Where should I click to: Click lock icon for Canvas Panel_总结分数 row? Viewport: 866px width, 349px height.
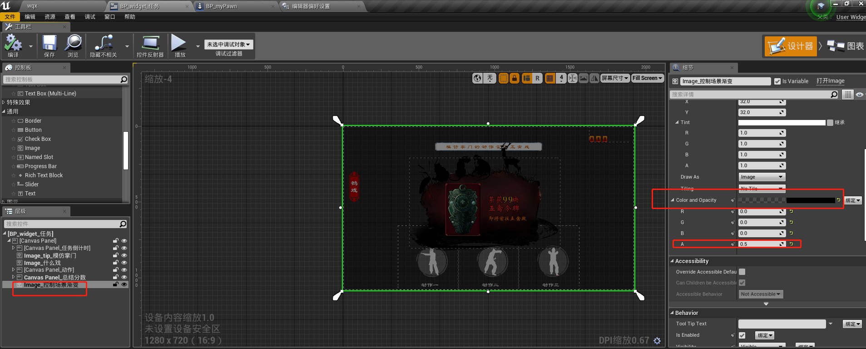click(x=115, y=277)
